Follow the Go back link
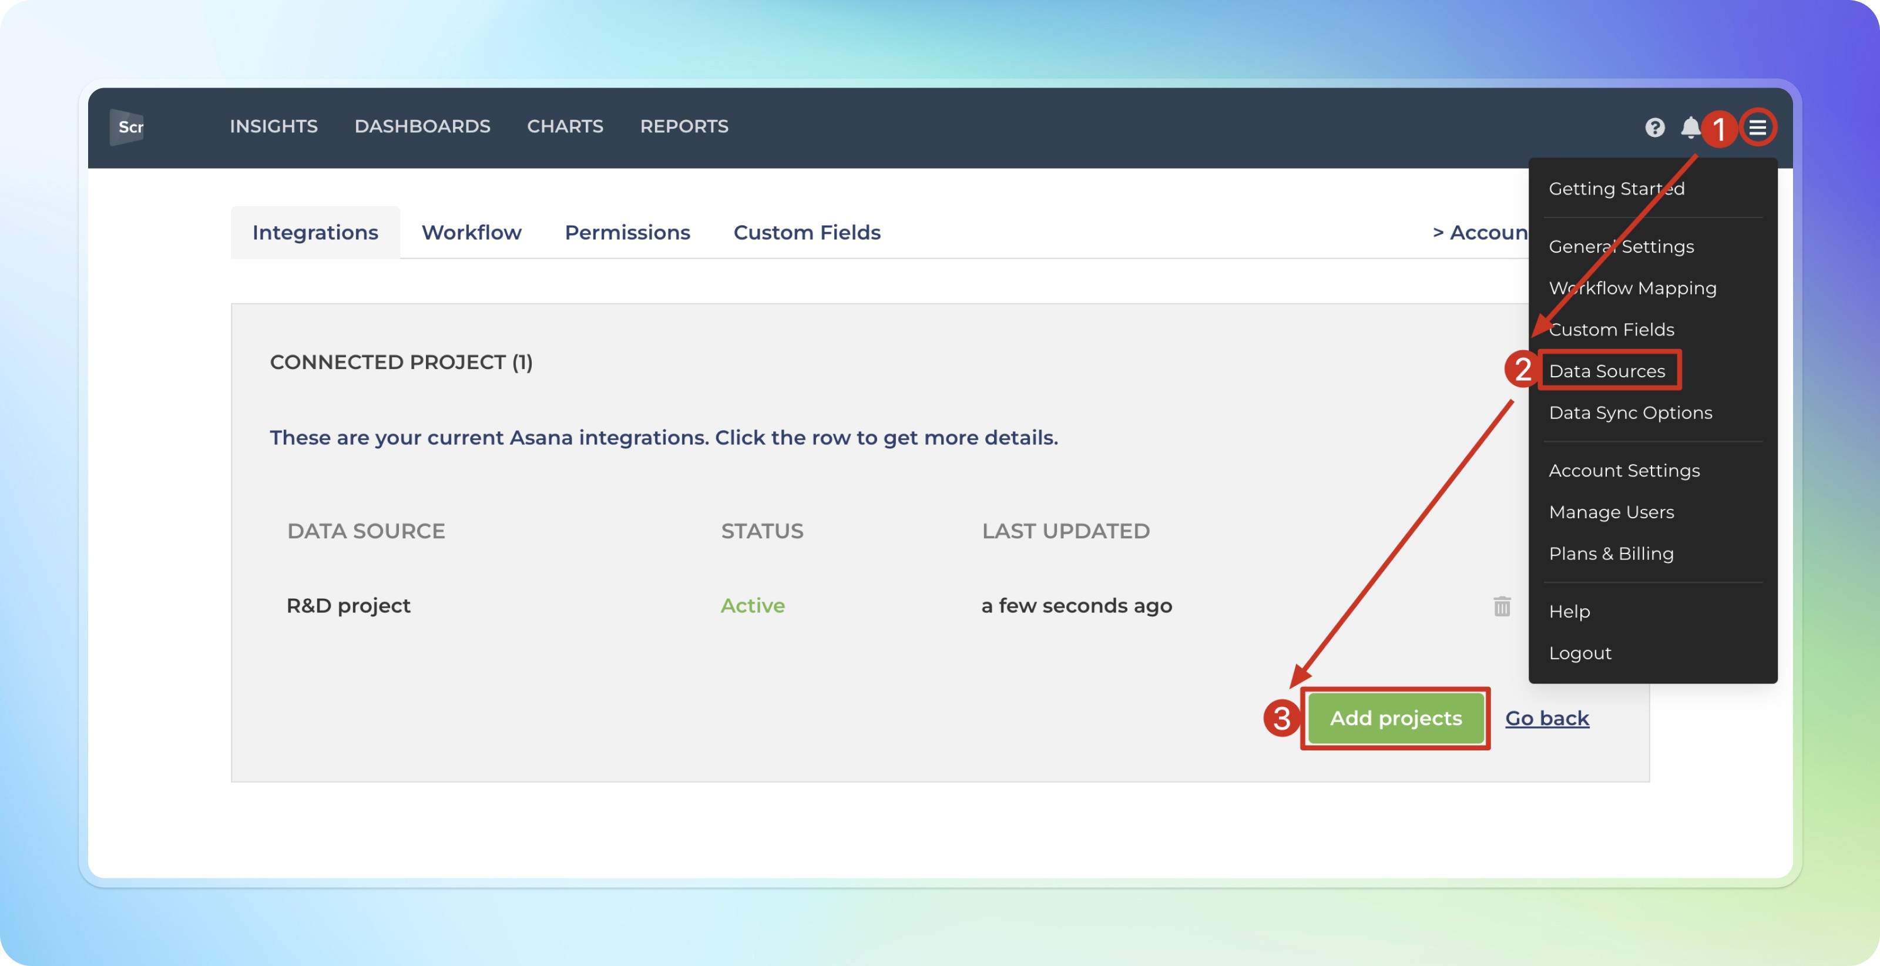Image resolution: width=1880 pixels, height=966 pixels. point(1546,719)
